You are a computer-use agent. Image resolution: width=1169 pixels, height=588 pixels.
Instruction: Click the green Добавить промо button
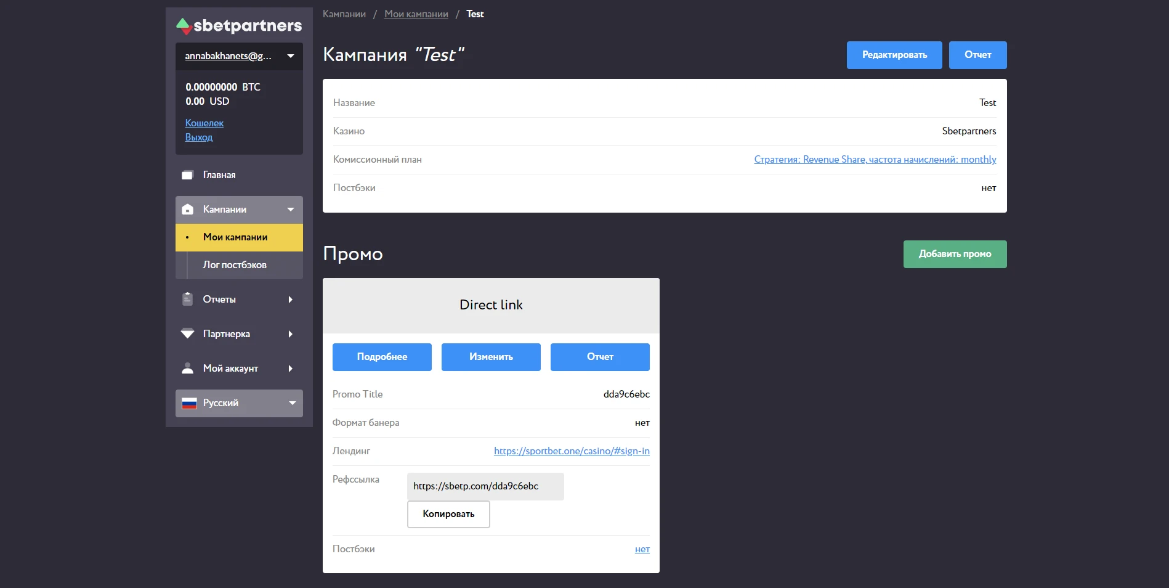click(x=955, y=255)
